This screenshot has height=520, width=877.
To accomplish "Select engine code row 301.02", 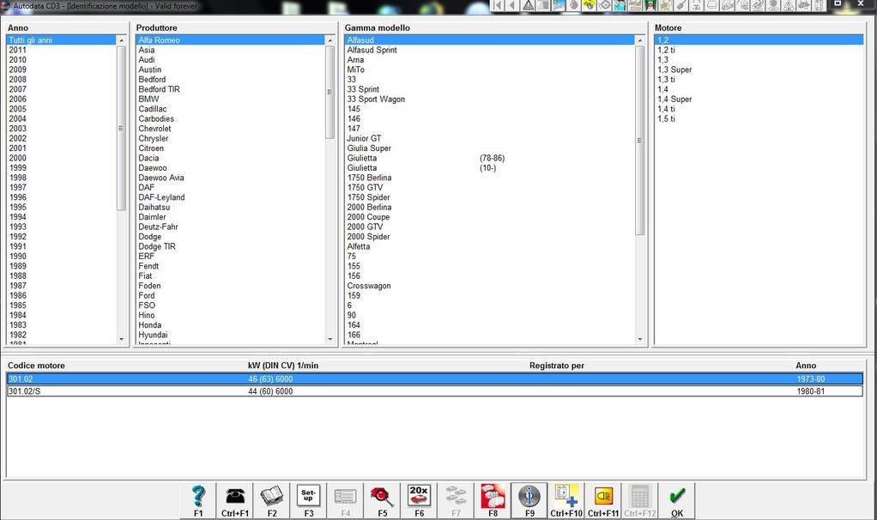I will (x=434, y=379).
